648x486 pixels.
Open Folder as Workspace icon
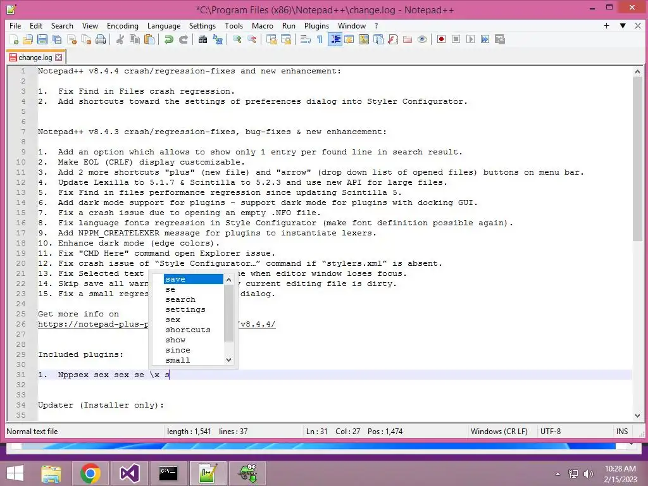(408, 39)
